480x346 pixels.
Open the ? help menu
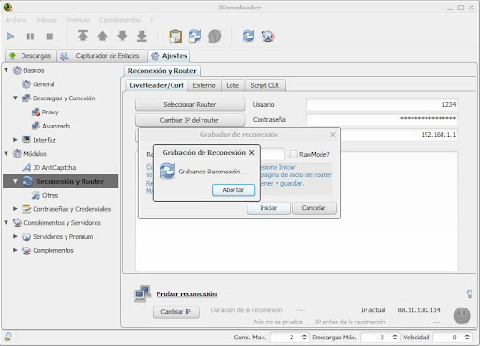pos(151,20)
